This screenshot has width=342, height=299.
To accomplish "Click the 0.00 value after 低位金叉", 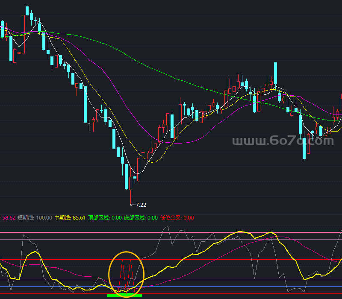I will pyautogui.click(x=189, y=218).
